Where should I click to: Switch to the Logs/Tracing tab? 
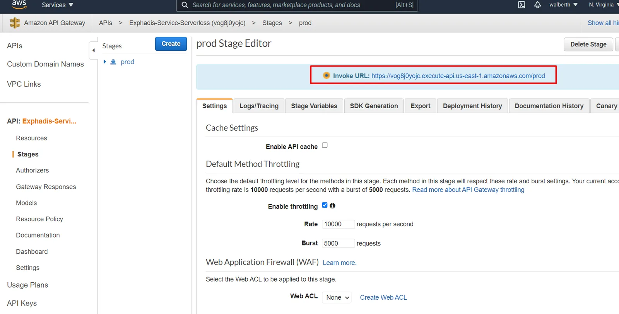click(x=259, y=106)
